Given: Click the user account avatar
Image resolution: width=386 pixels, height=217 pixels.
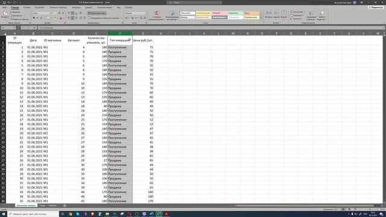Looking at the screenshot, I should [x=355, y=2].
